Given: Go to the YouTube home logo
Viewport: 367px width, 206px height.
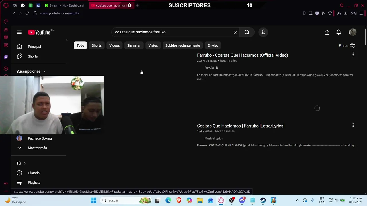Looking at the screenshot, I should pos(39,32).
